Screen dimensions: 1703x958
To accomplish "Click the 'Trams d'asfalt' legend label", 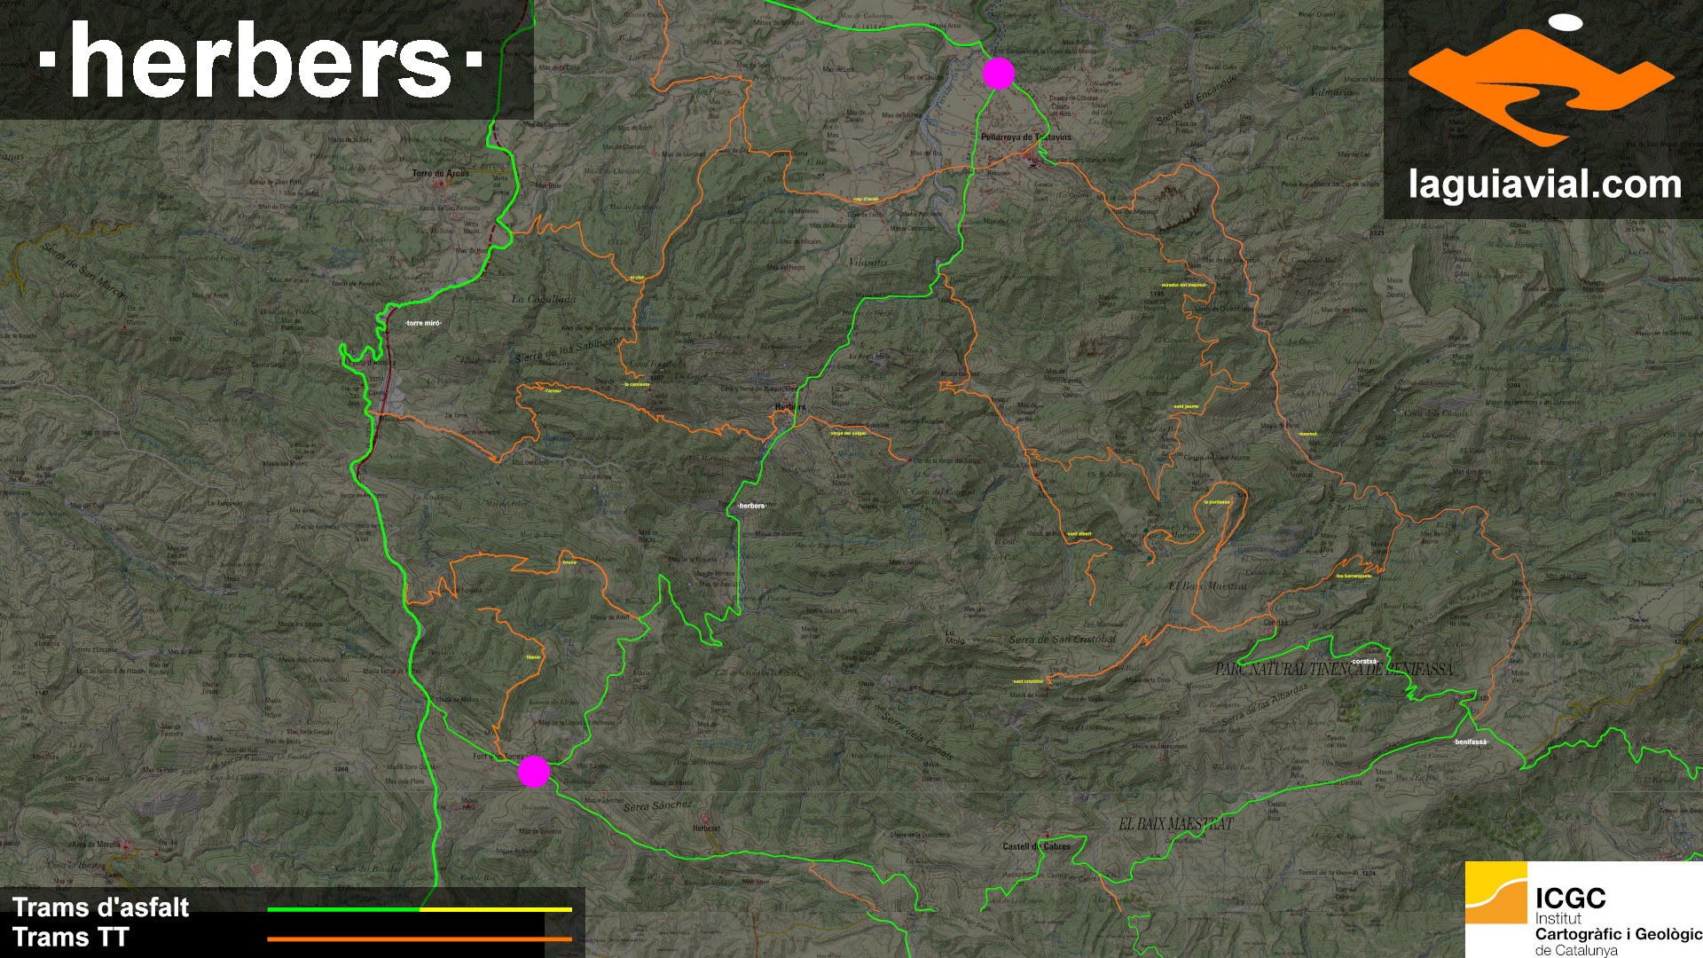I will (100, 907).
